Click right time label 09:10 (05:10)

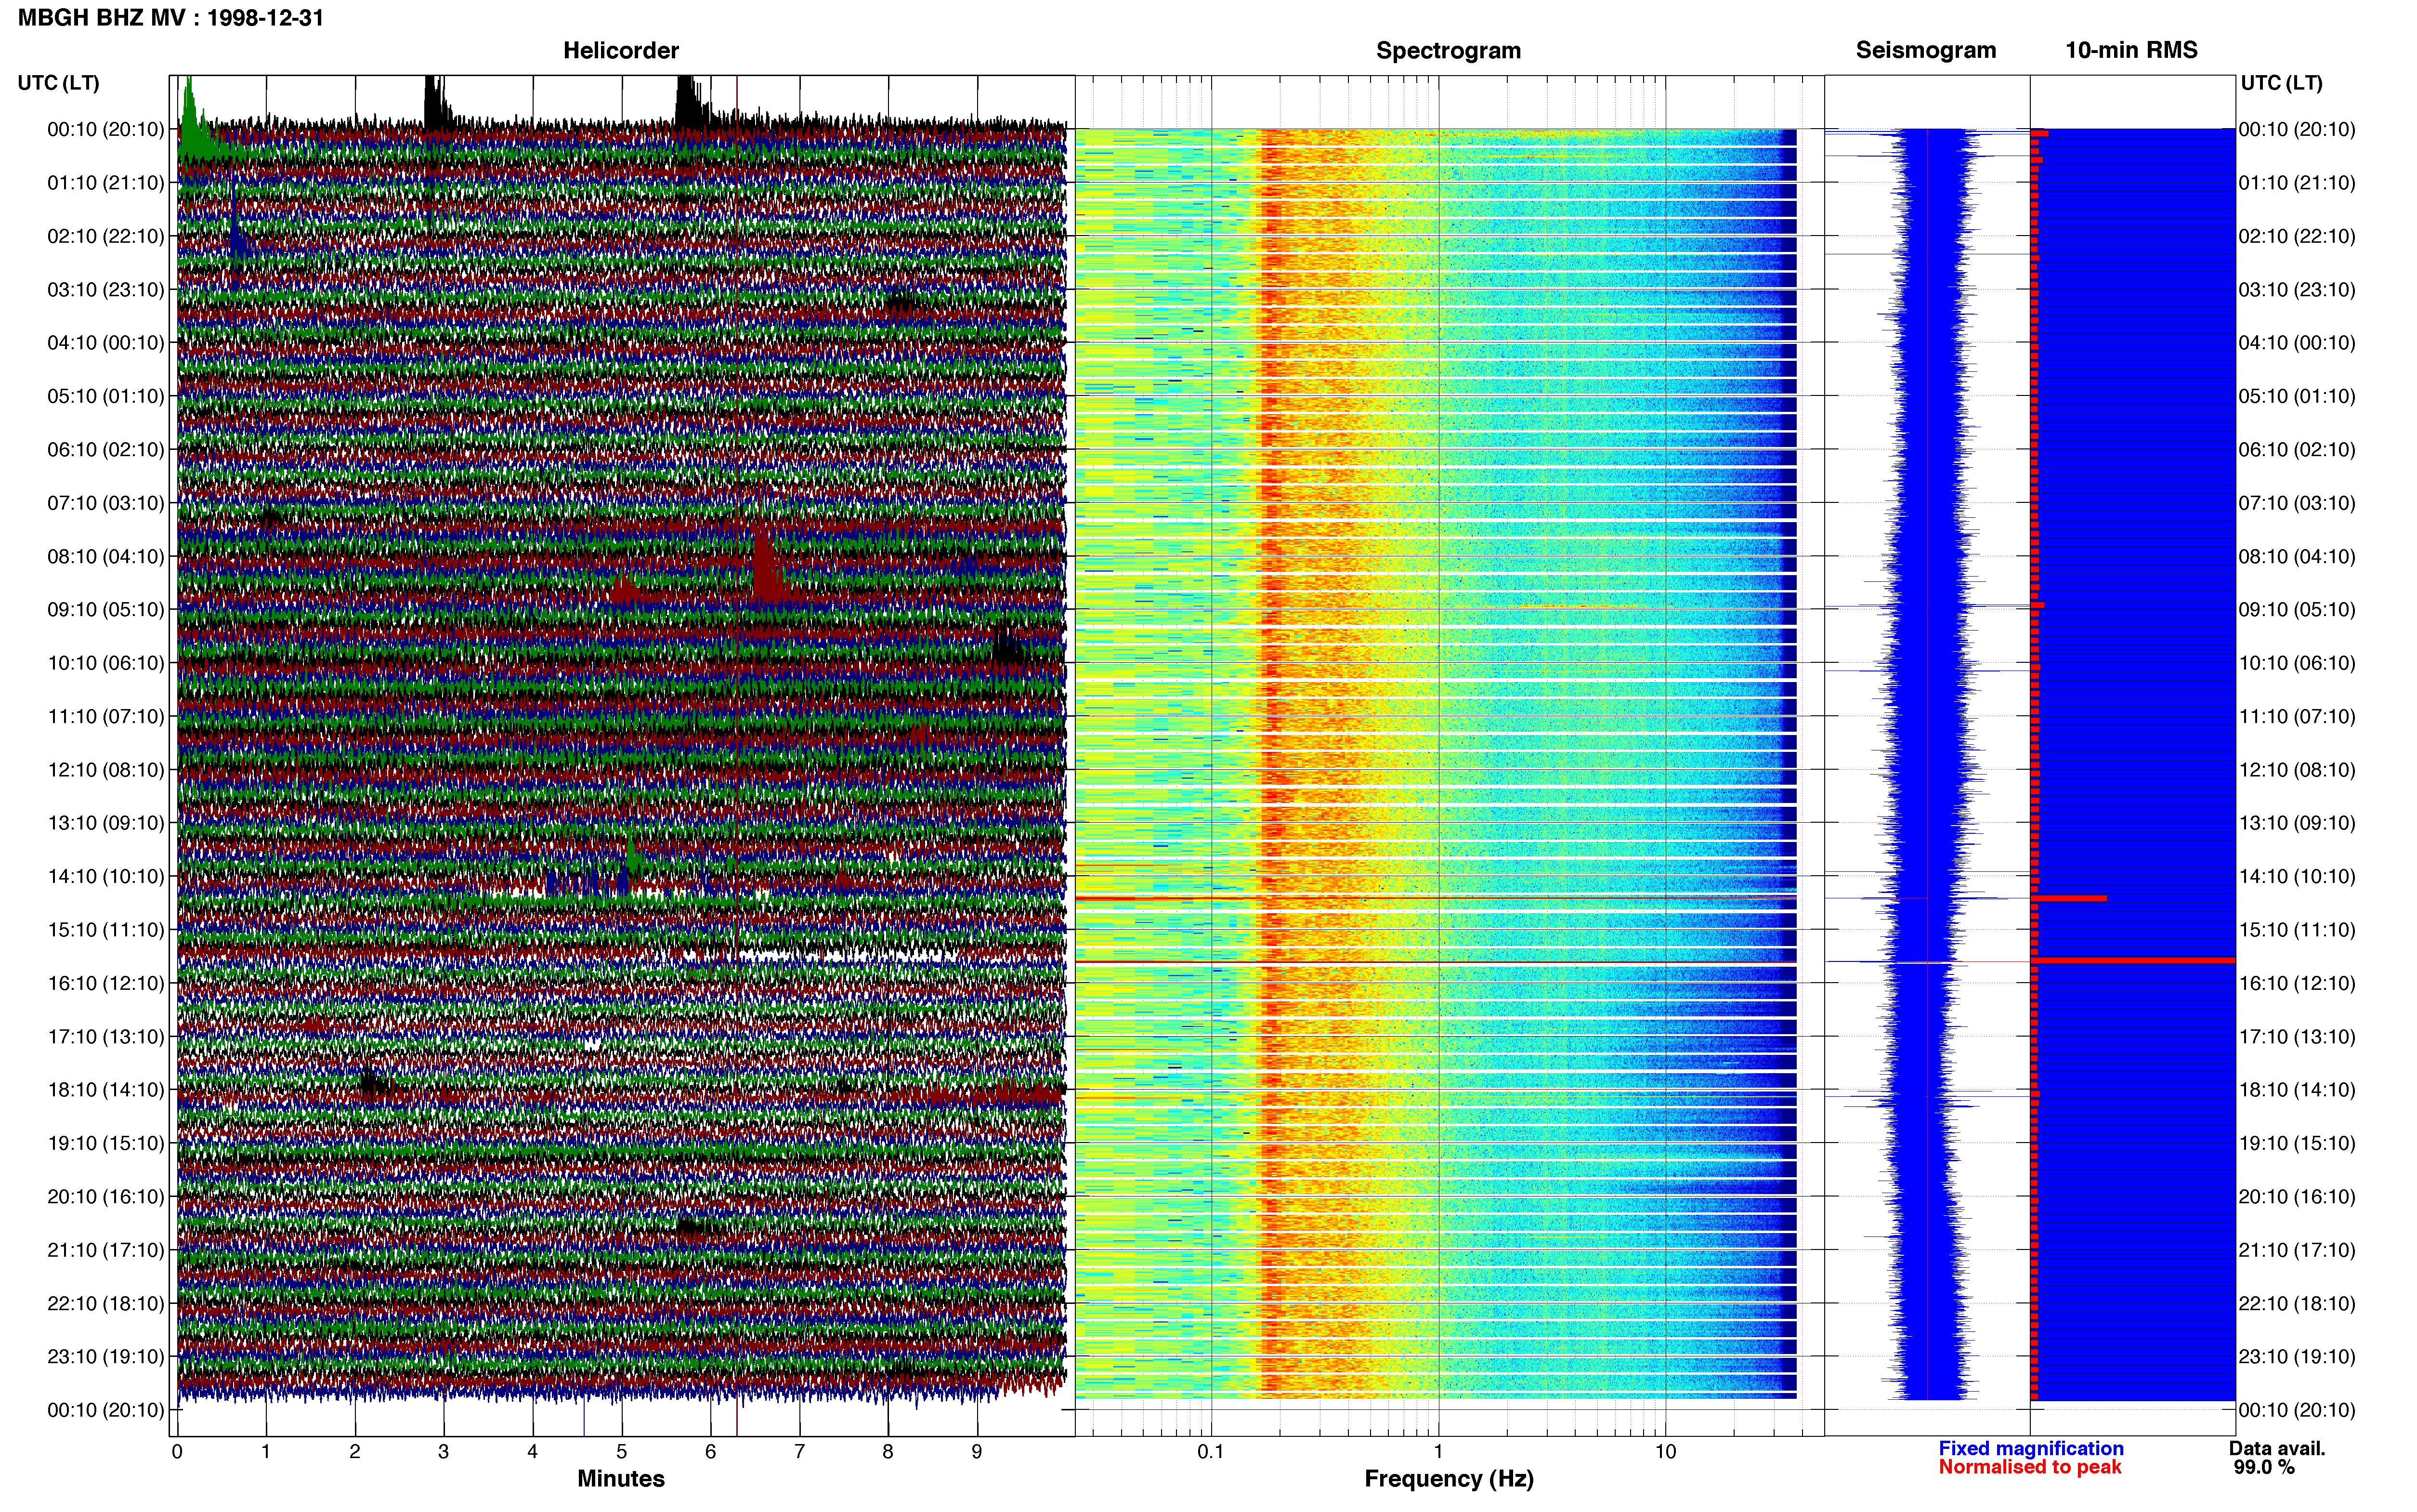click(x=2297, y=610)
